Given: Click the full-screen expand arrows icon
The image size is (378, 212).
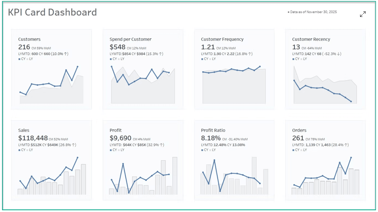Looking at the screenshot, I should 363,14.
